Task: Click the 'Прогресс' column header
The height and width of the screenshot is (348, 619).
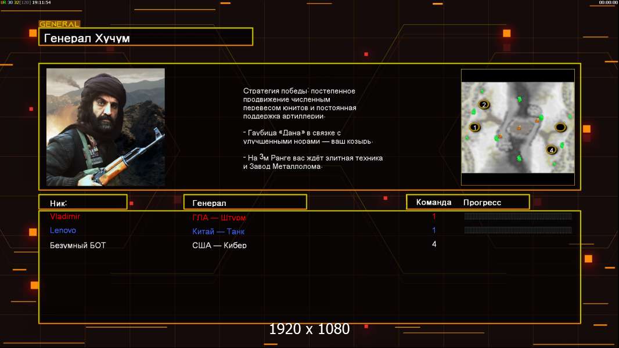Action: (482, 202)
